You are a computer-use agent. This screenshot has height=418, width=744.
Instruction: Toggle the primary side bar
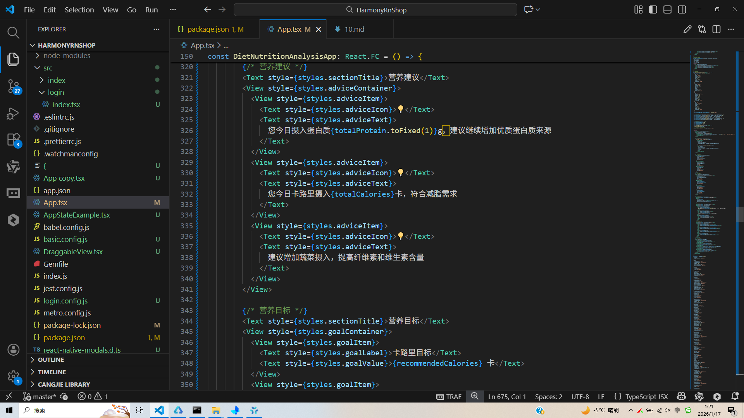point(653,10)
